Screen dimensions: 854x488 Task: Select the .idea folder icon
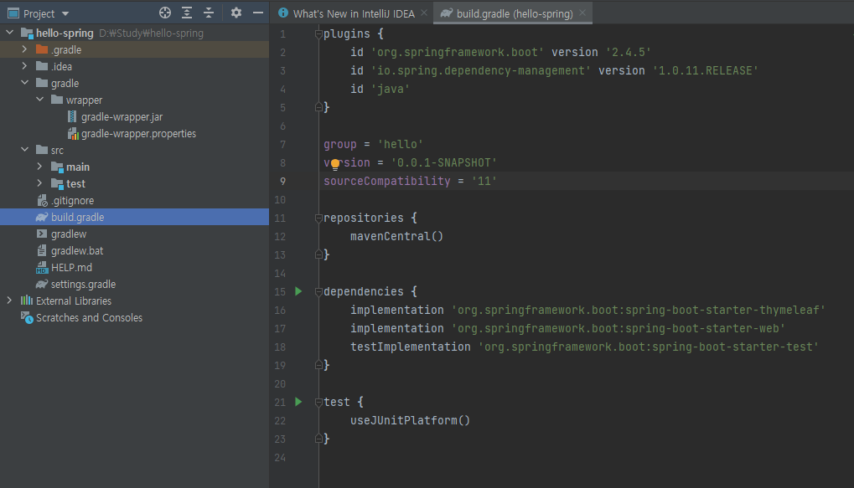(42, 66)
